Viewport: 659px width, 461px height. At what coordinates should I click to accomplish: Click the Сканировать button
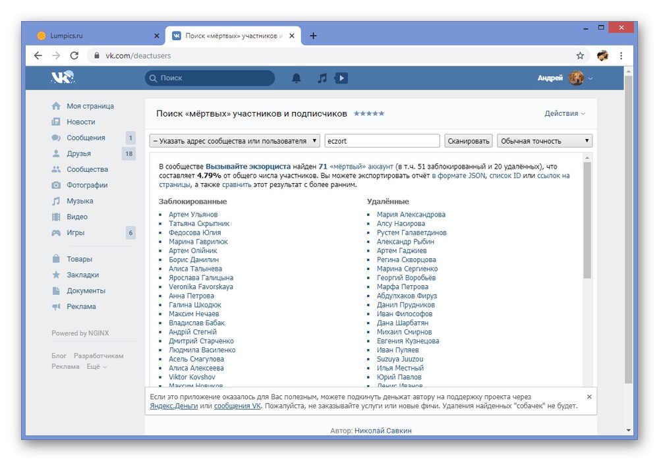[x=469, y=141]
